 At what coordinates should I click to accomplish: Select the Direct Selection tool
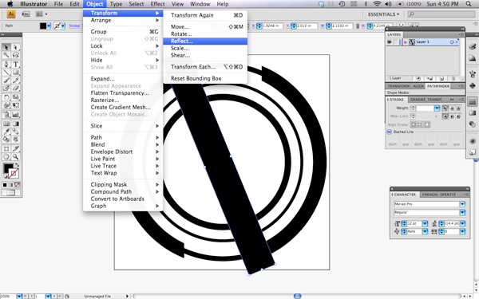pyautogui.click(x=16, y=47)
